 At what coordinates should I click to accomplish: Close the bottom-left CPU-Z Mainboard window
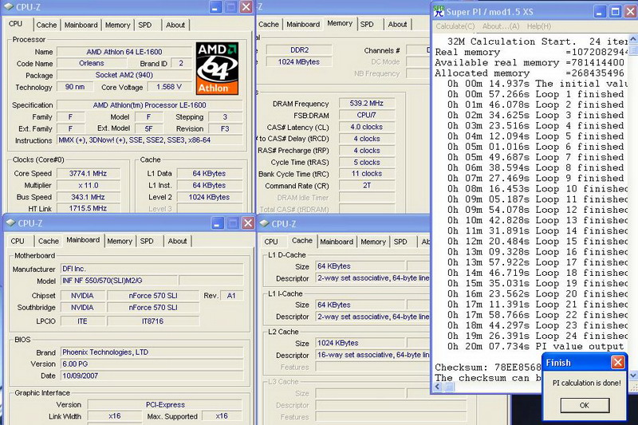coord(248,223)
